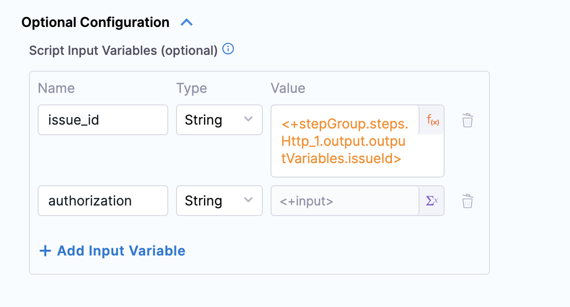Click the Type column header
Viewport: 570px width, 307px height.
tap(191, 88)
